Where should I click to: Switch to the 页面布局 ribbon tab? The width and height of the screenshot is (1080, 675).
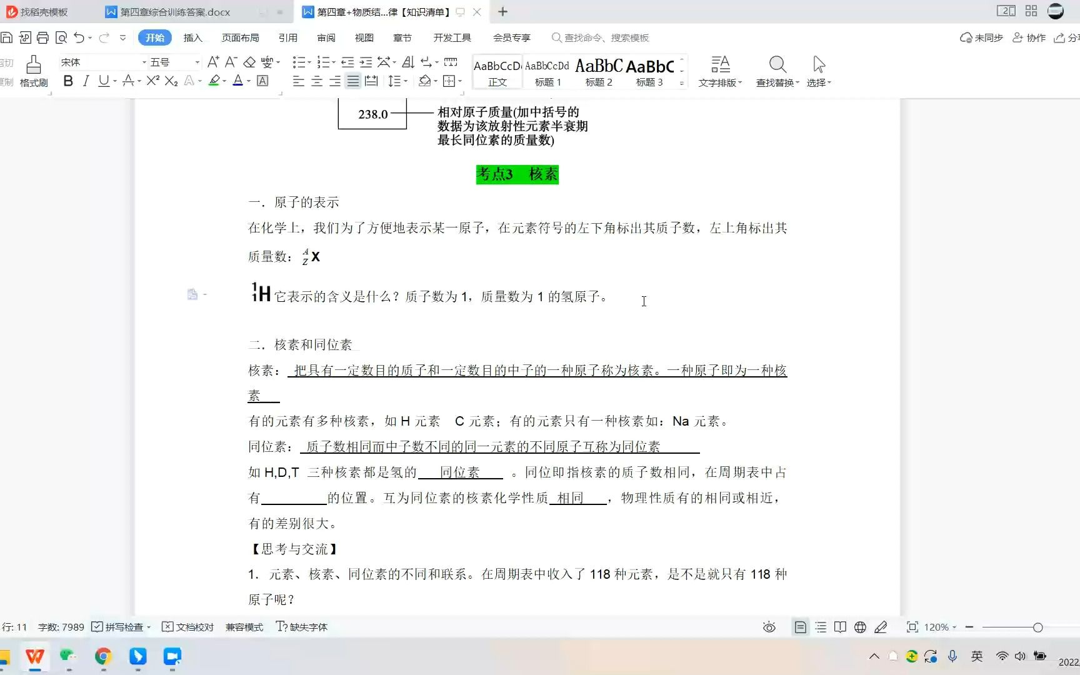click(x=241, y=37)
